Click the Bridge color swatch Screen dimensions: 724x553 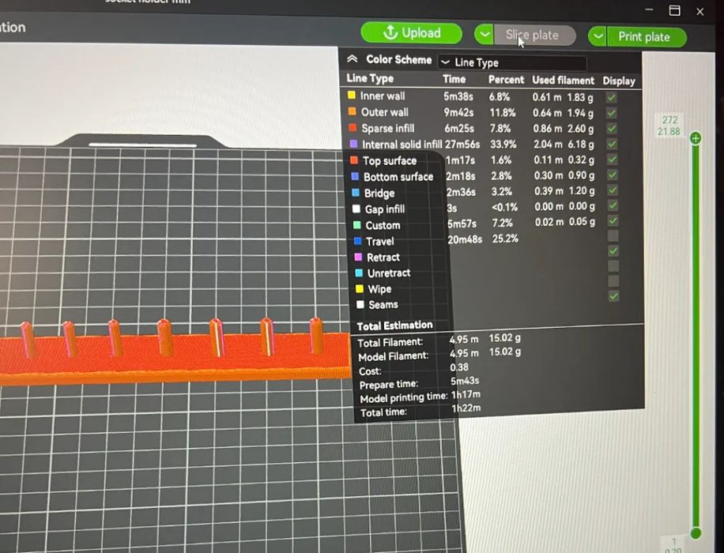click(356, 192)
